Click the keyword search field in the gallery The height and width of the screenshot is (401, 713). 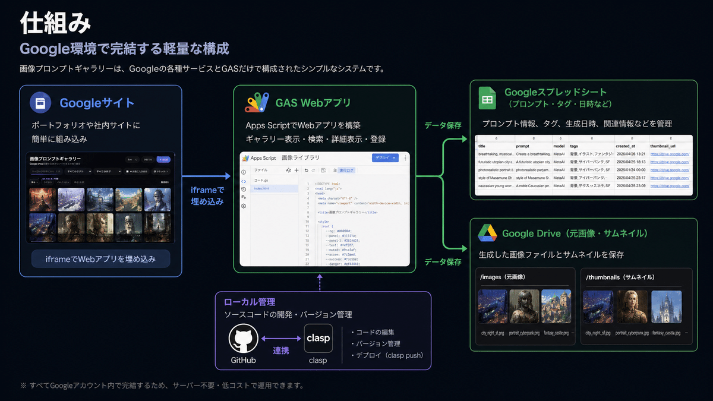[48, 171]
